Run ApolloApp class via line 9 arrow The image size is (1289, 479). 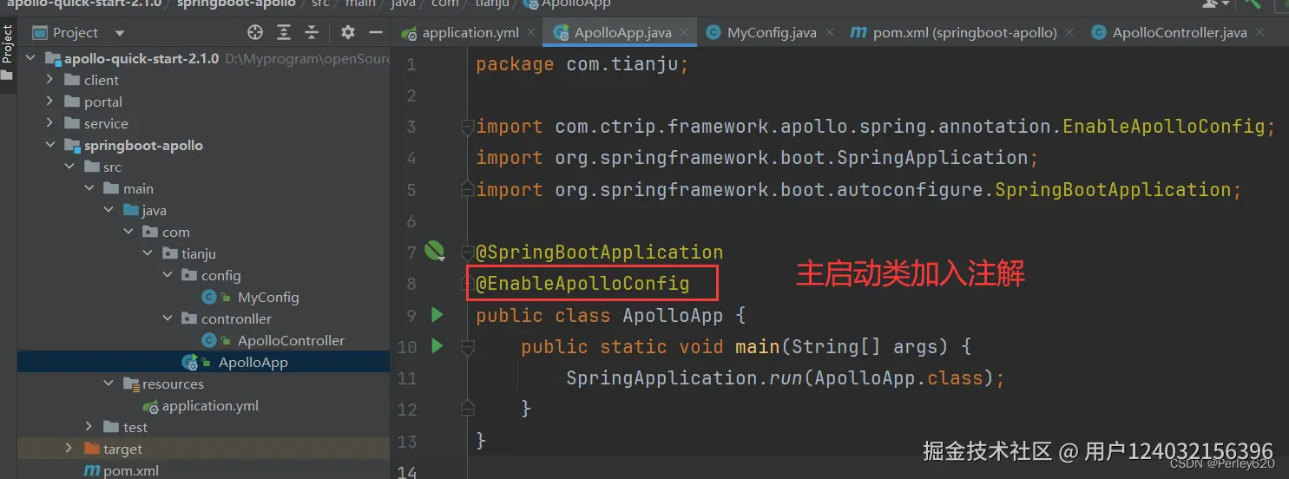(437, 314)
